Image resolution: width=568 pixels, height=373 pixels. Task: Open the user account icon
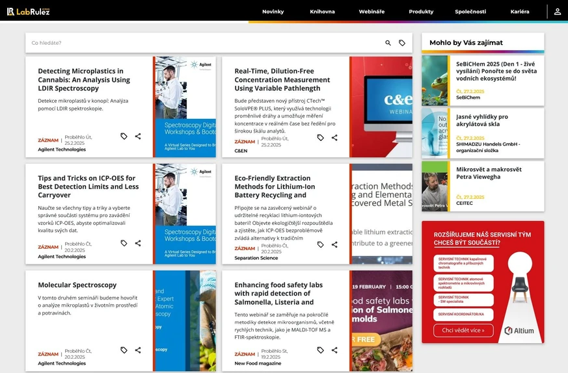tap(558, 12)
